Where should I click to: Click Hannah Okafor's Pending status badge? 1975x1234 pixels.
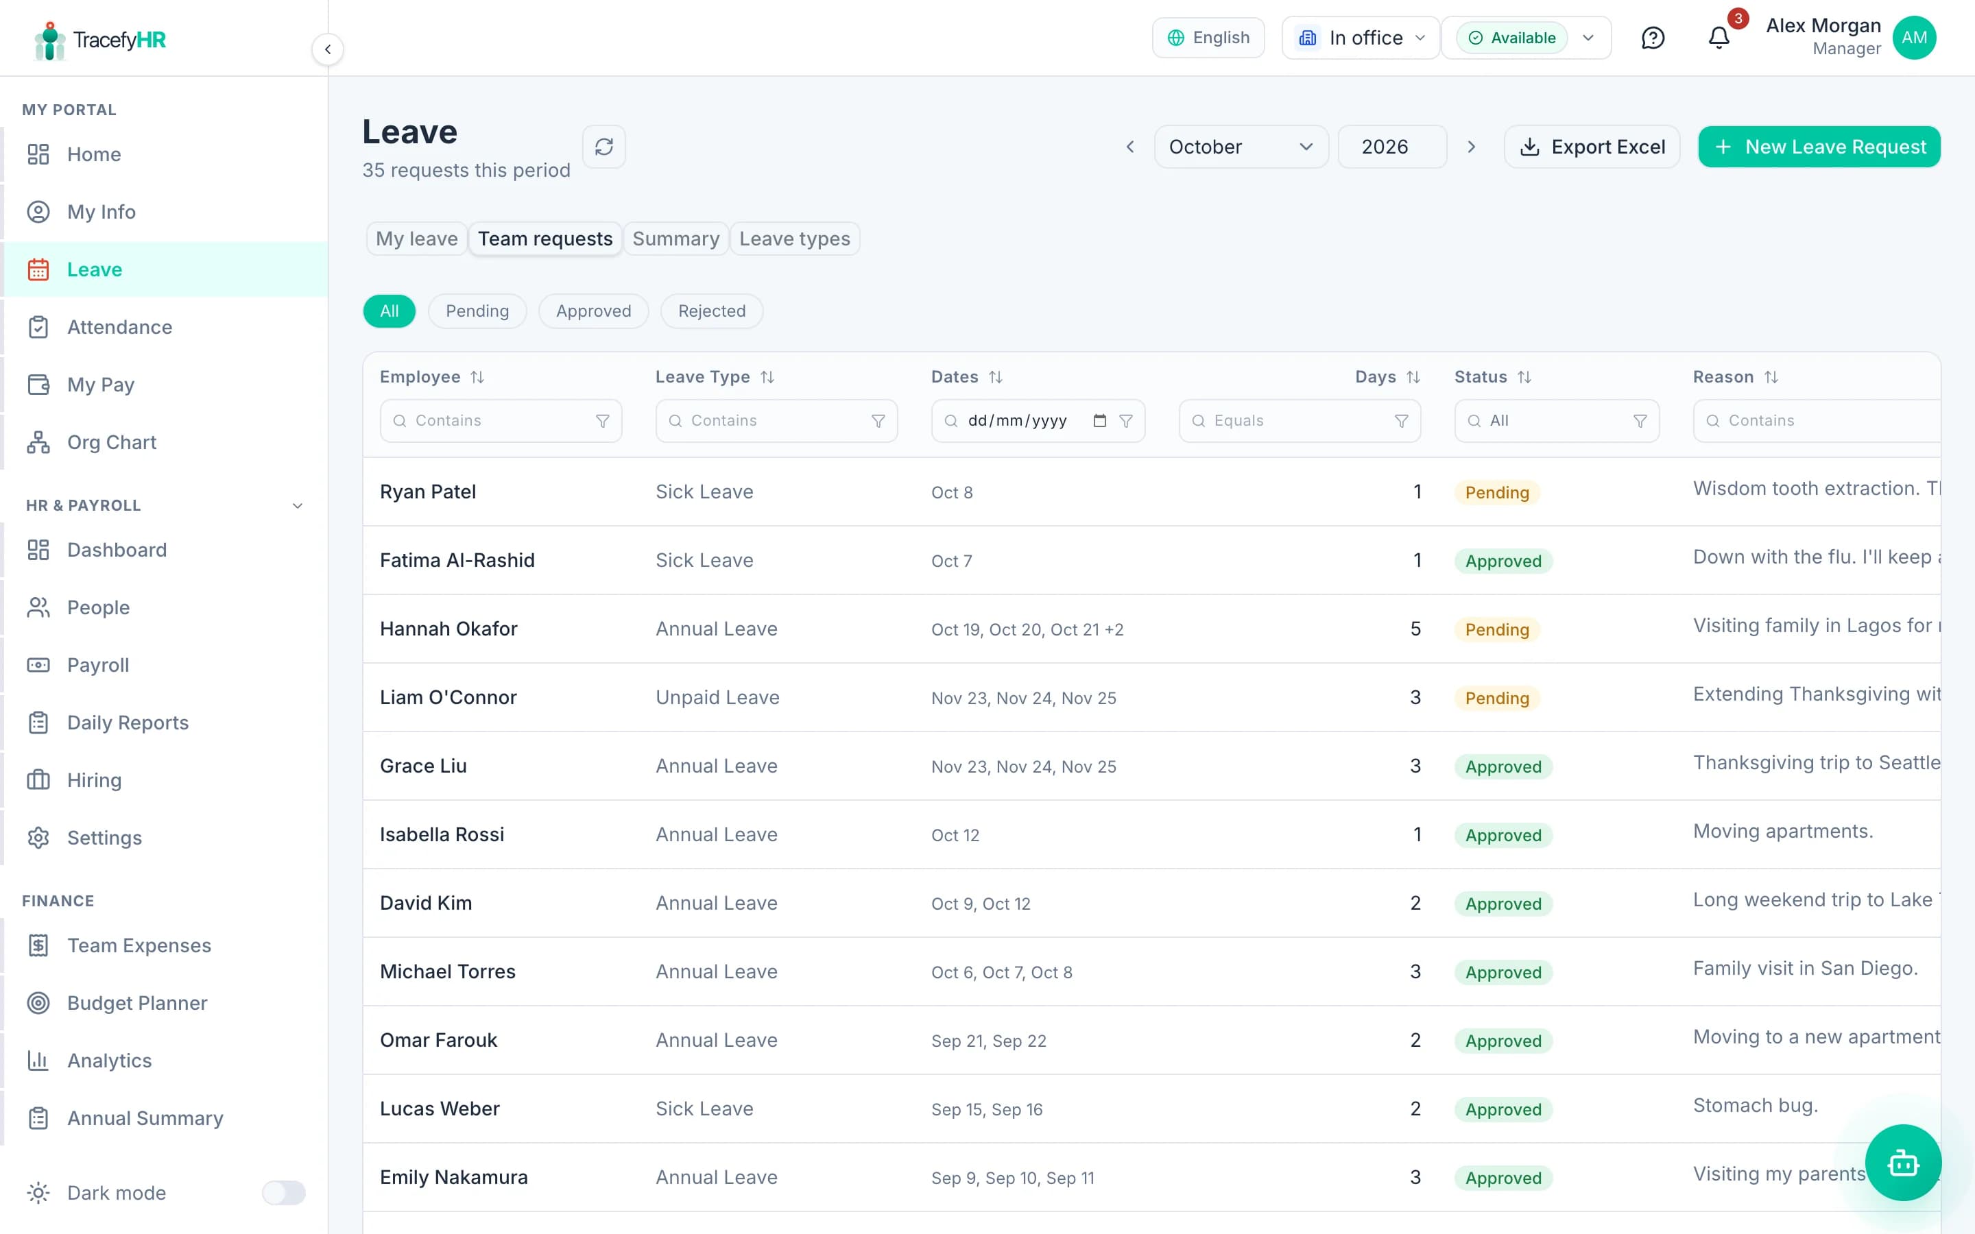[1497, 629]
